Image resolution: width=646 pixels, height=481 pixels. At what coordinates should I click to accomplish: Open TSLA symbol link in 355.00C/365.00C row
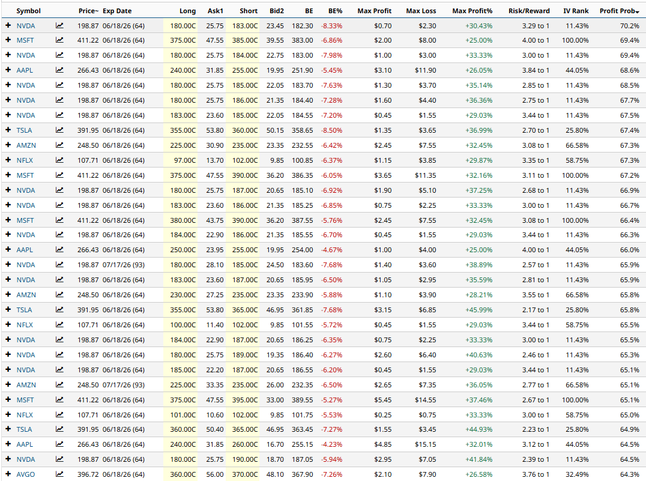[25, 310]
